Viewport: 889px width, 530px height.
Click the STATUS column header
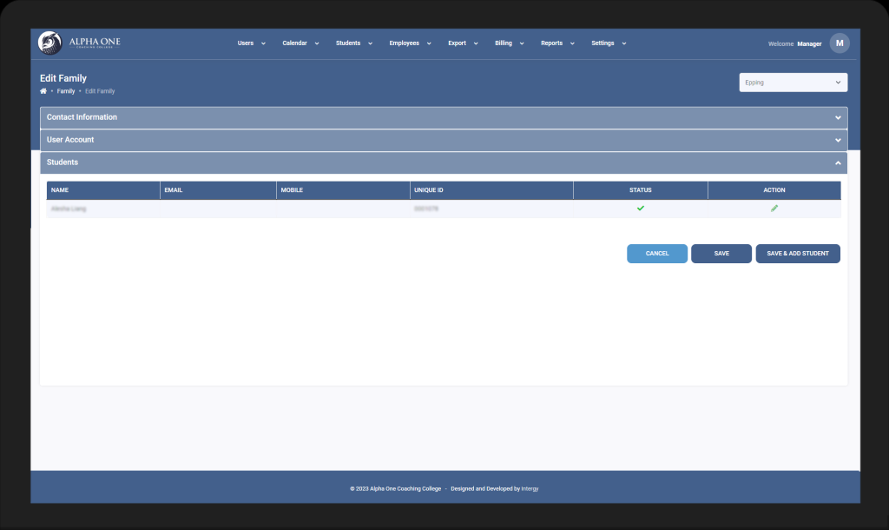pos(640,190)
